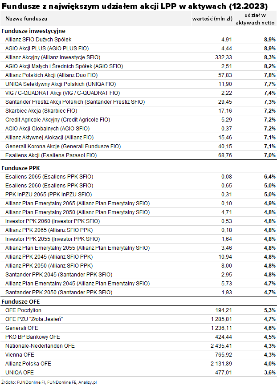The image size is (277, 386).
Task: Click the value 2 435,41 for Nationale-Nederlanden OFE
Action: 220,345
